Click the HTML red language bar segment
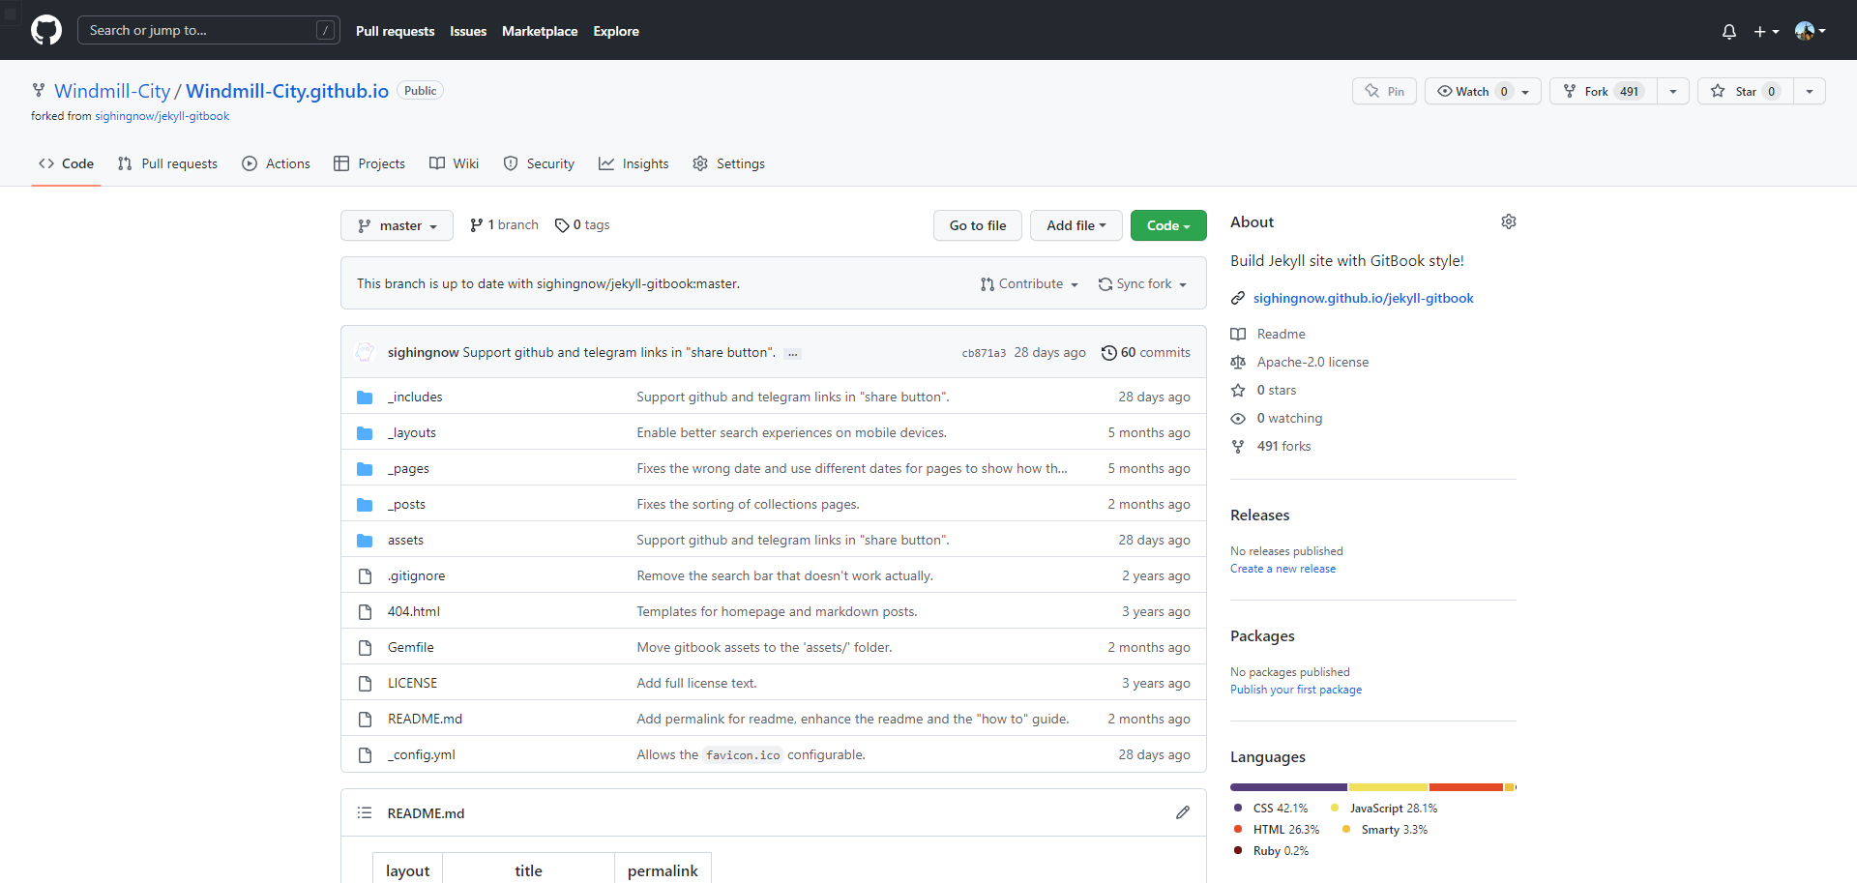 (1466, 787)
